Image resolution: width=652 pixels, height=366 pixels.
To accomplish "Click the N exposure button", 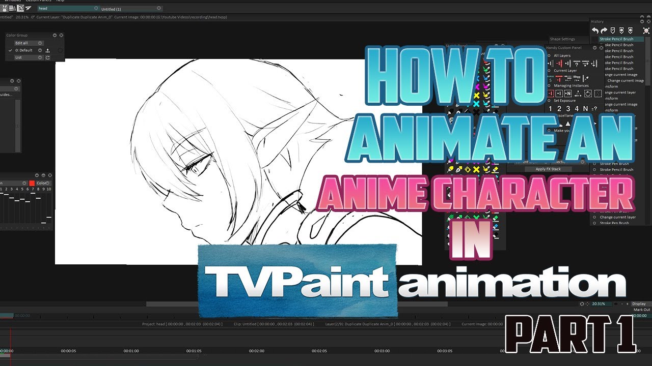I will [x=585, y=108].
